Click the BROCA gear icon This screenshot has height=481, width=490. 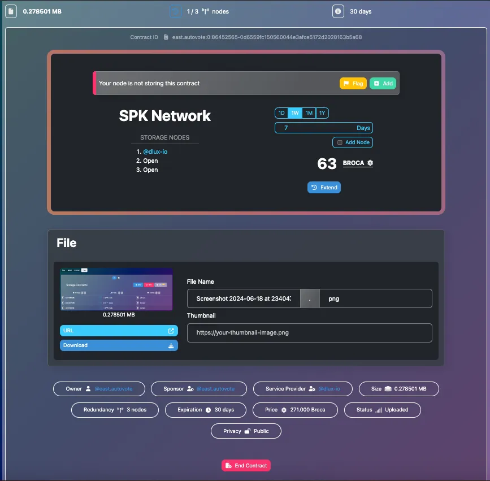click(x=370, y=163)
